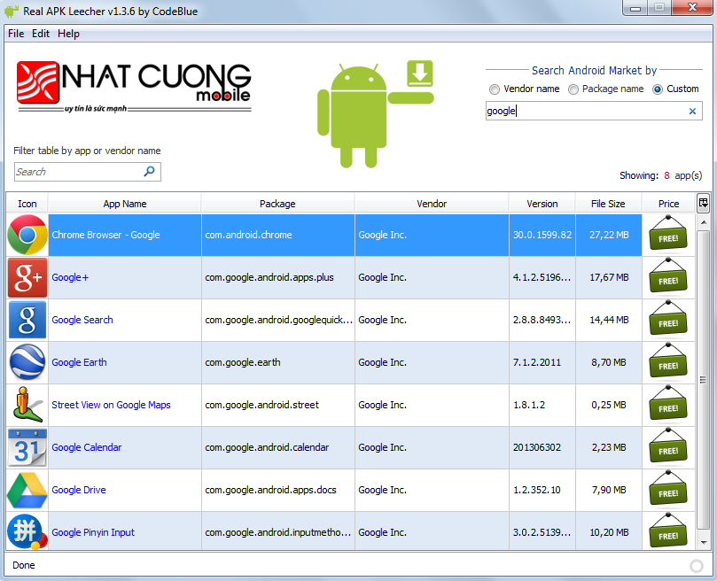Click the vertical scrollbar thumb

pyautogui.click(x=704, y=380)
